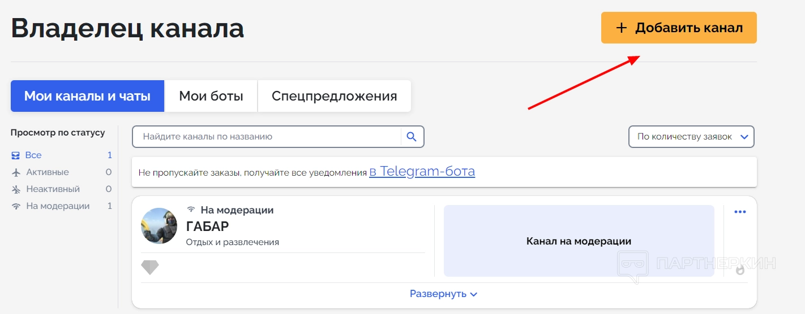Click the channel name search field
Image resolution: width=805 pixels, height=314 pixels.
[266, 137]
